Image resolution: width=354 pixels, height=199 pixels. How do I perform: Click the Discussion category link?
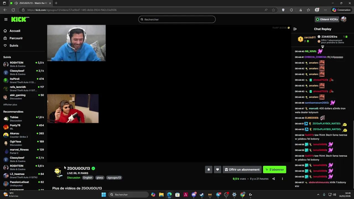(74, 178)
